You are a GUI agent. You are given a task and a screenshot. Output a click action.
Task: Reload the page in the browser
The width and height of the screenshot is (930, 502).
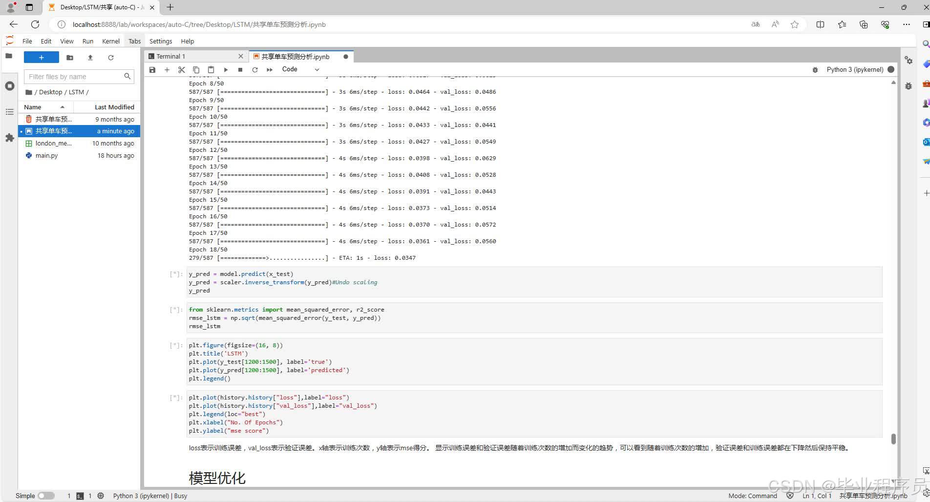(35, 24)
